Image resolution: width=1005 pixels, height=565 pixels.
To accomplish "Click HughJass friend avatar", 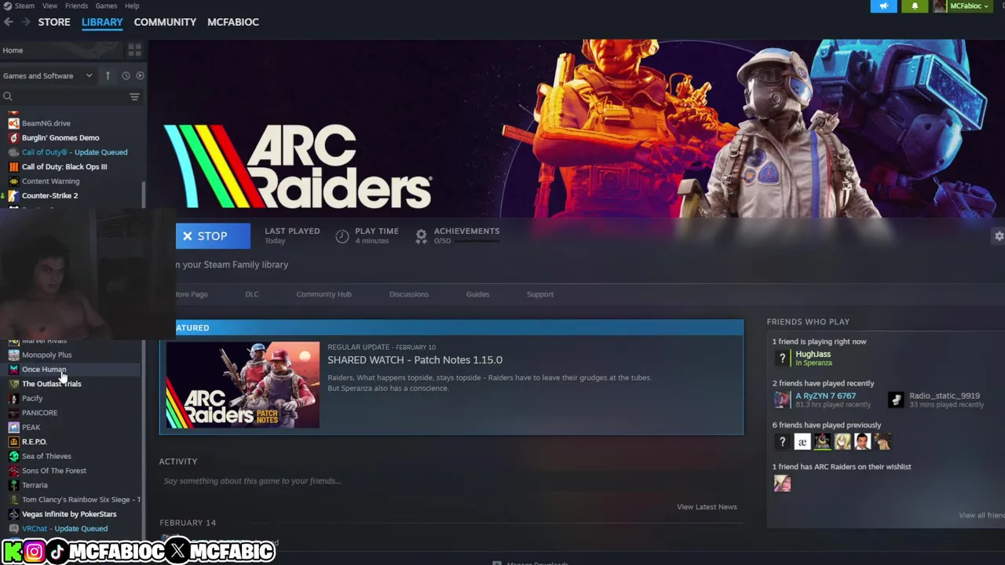I will (x=782, y=358).
